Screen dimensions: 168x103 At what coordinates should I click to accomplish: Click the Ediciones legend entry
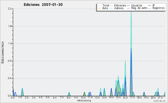point(118,5)
